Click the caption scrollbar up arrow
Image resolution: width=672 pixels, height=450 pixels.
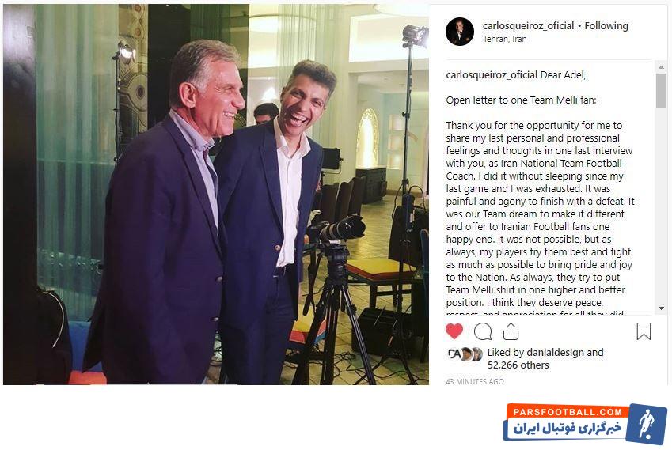click(661, 67)
